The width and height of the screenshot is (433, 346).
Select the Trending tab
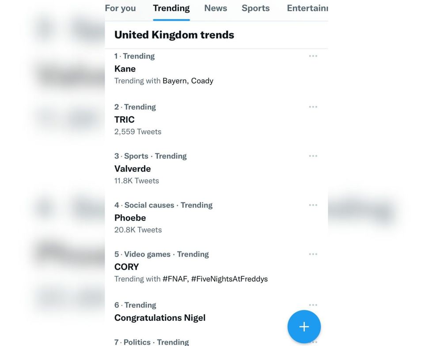click(171, 8)
